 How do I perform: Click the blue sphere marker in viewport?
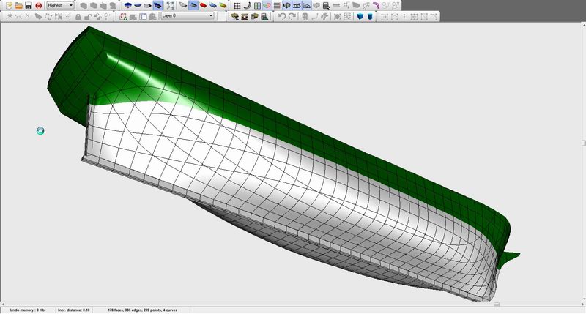pos(40,130)
